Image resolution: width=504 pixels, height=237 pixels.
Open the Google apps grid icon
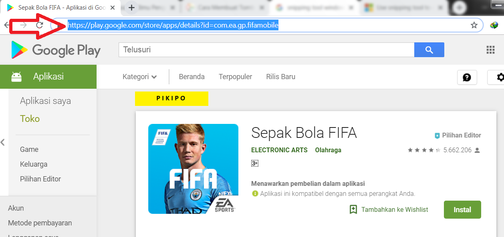[490, 50]
